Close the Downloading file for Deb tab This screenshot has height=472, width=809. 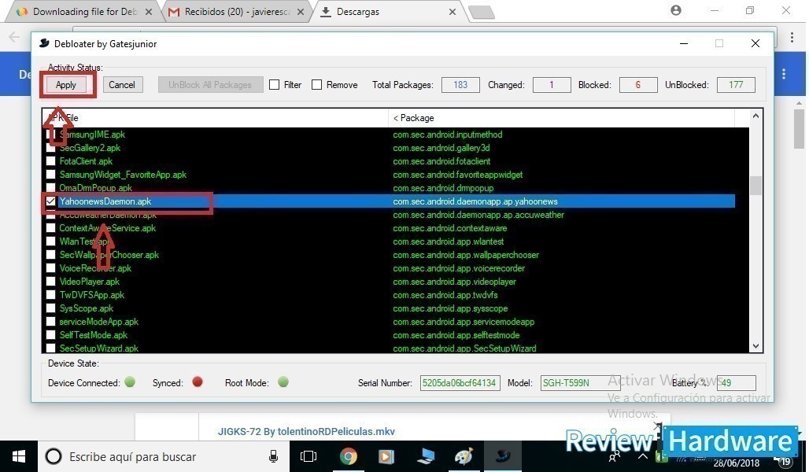[x=149, y=11]
